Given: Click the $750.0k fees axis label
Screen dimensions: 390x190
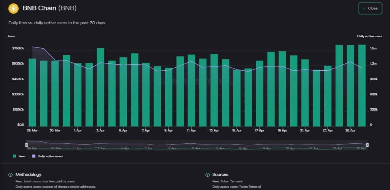Looking at the screenshot, I should click(18, 48).
